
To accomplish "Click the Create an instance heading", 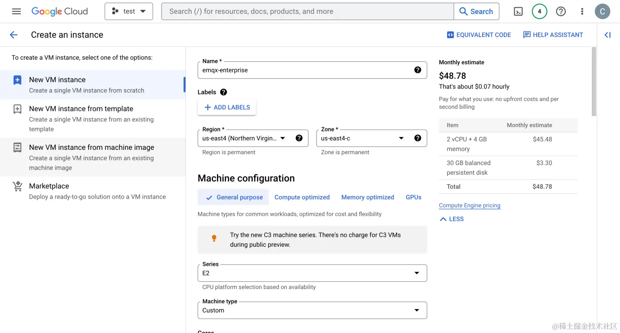I will [x=67, y=35].
